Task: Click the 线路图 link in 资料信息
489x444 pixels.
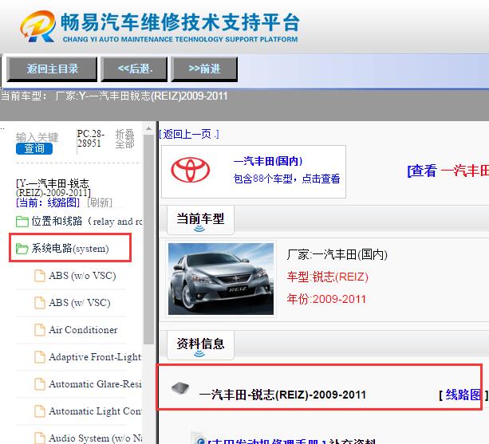Action: (x=463, y=395)
